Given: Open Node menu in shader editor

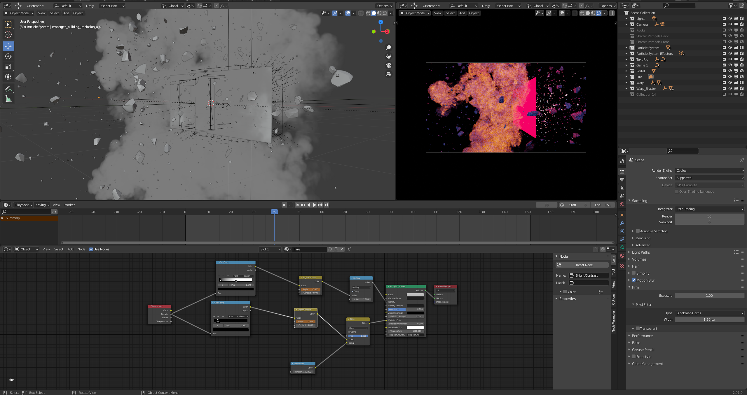Looking at the screenshot, I should point(81,249).
